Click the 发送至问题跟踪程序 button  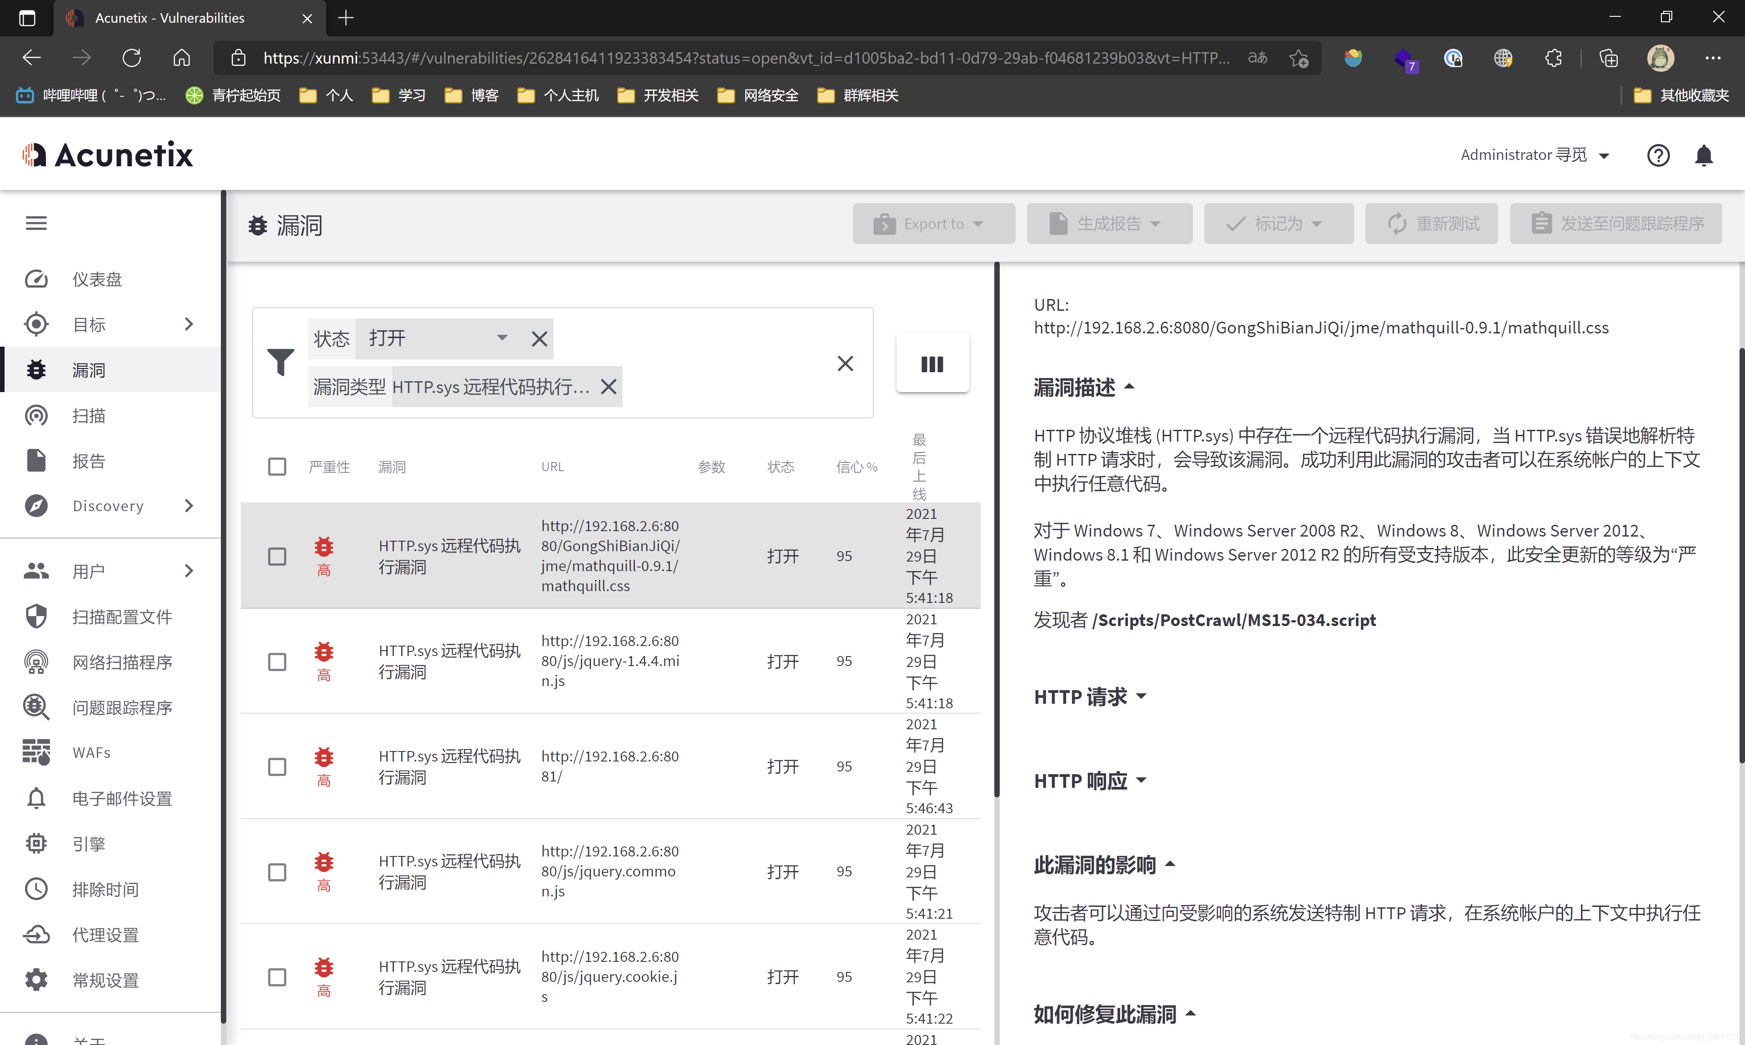[1615, 224]
